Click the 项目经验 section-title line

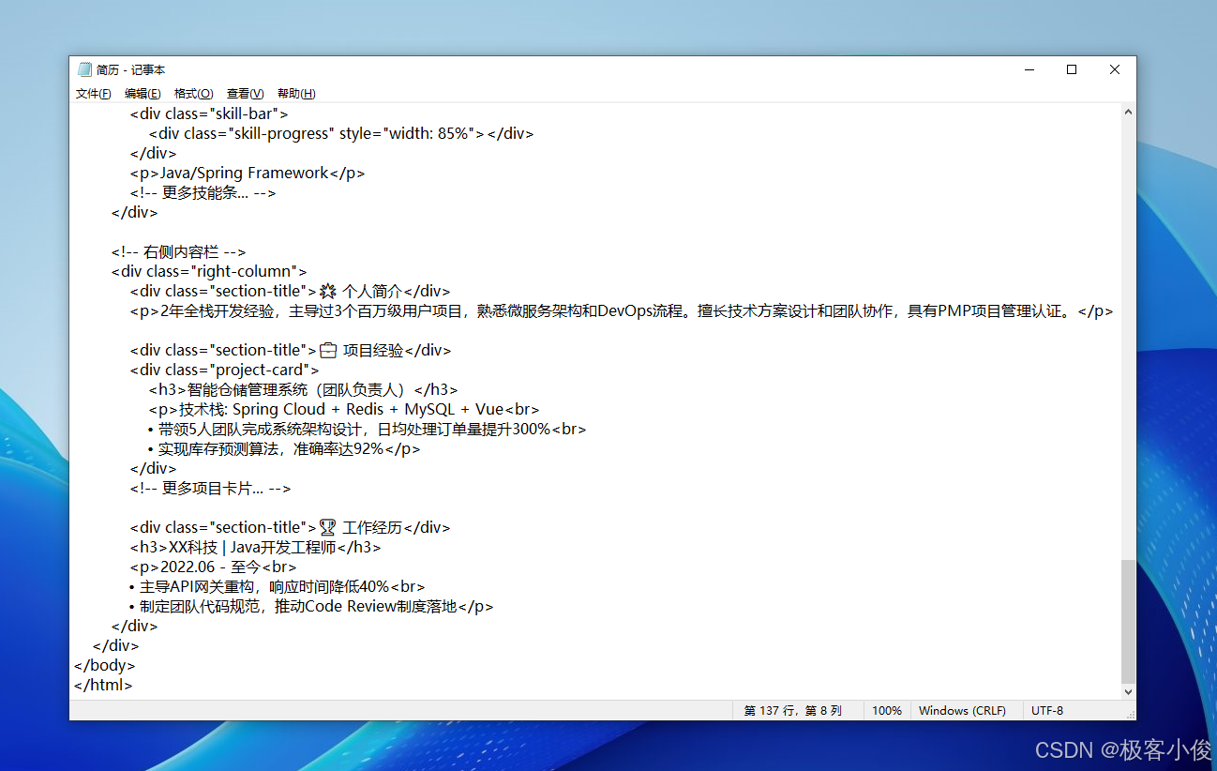pos(291,350)
